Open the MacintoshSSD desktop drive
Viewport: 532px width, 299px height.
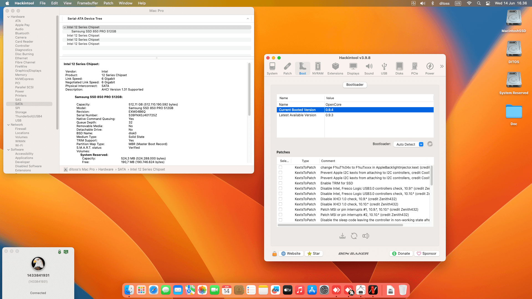coord(514,21)
